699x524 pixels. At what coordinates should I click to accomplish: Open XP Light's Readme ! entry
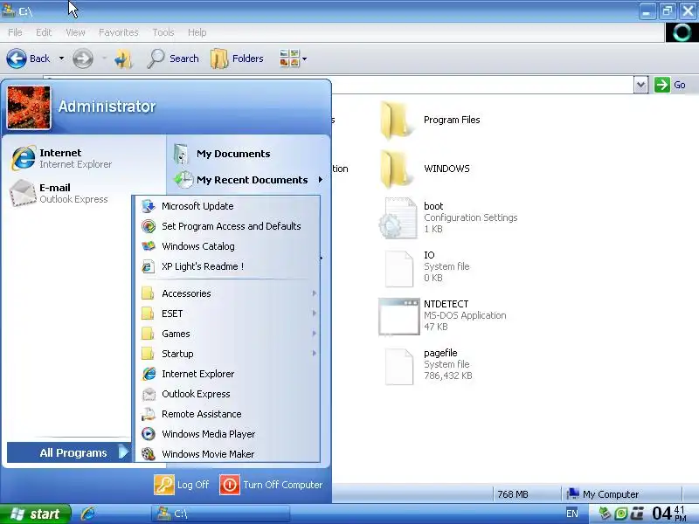[x=227, y=266]
